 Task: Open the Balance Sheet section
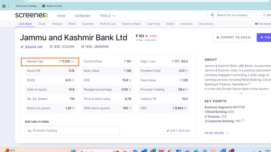pos(131,24)
